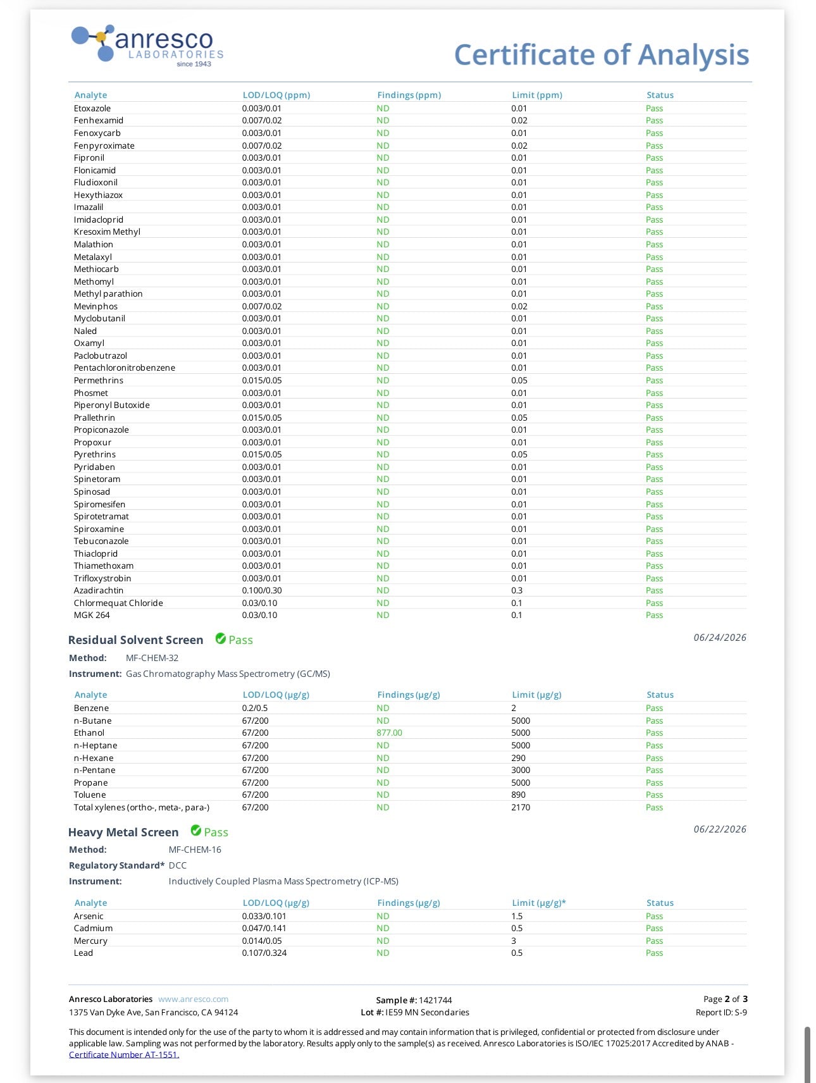Click the Page 2 of 3 indicator
Image resolution: width=816 pixels, height=1083 pixels.
coord(726,999)
